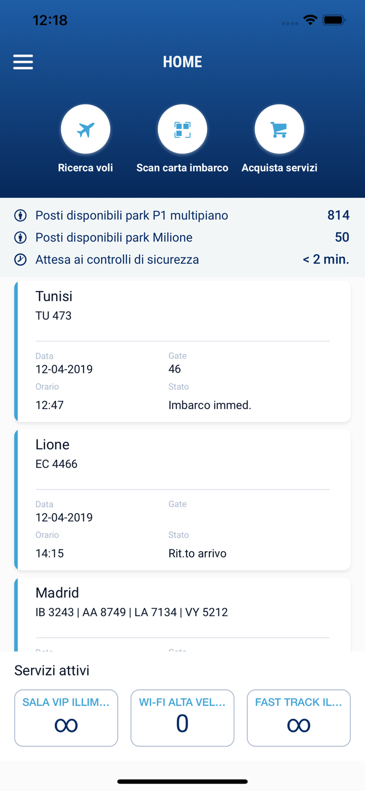Open the WI-FI ALTA VEL service card

(x=182, y=718)
